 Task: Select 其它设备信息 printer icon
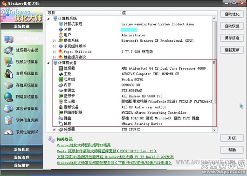(8, 109)
